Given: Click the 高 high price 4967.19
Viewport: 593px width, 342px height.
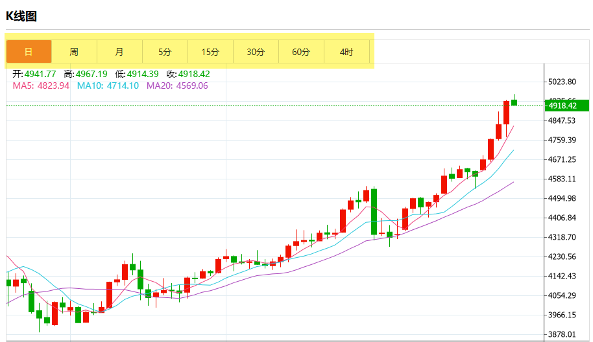Looking at the screenshot, I should tap(91, 74).
